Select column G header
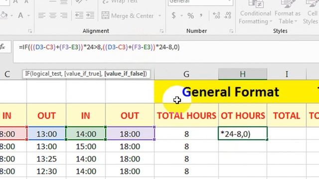The width and height of the screenshot is (319, 179). point(186,74)
